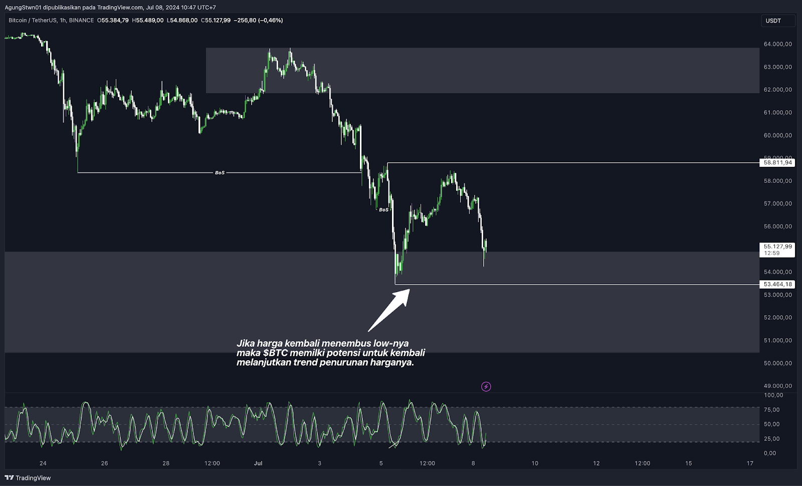Select the BoS label on the long horizontal line

click(220, 173)
